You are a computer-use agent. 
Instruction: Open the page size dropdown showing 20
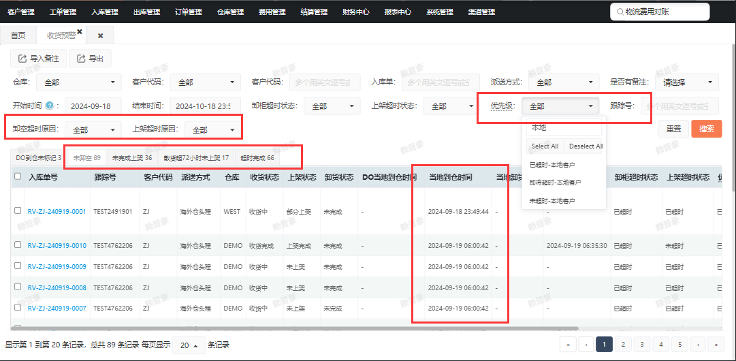(189, 345)
